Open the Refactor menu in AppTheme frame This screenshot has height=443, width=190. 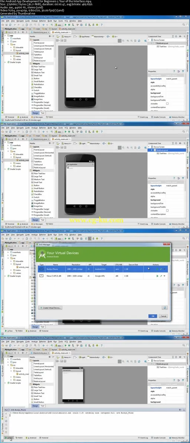(x=43, y=20)
